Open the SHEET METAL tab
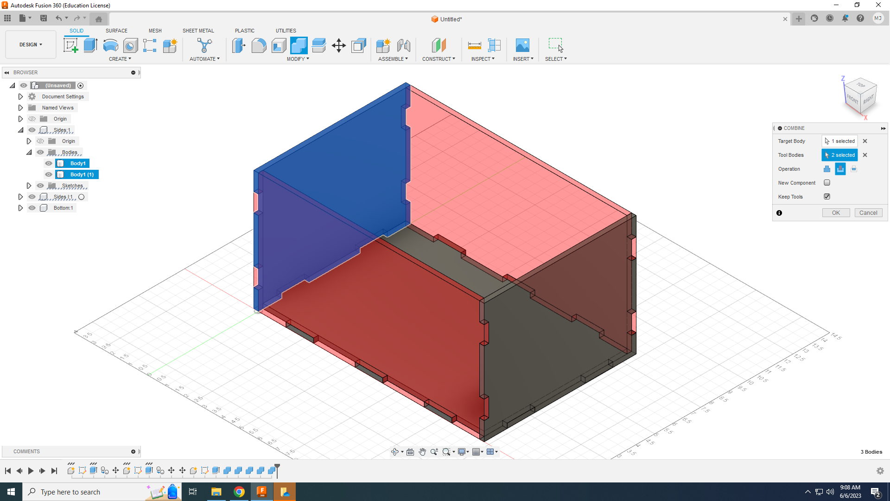 coord(198,31)
